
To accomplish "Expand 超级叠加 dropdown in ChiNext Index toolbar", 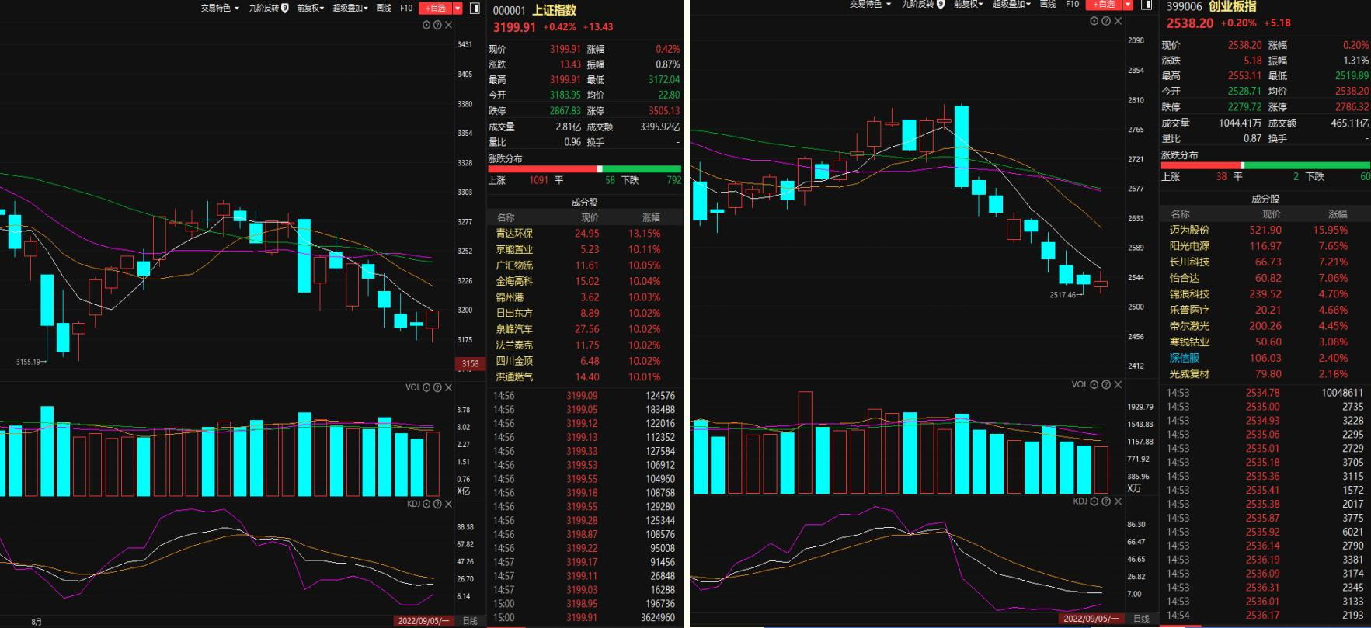I will tap(1011, 4).
